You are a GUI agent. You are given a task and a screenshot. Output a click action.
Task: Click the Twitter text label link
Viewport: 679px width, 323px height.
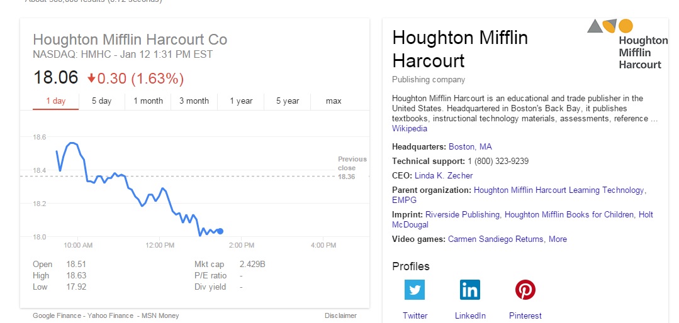click(415, 315)
